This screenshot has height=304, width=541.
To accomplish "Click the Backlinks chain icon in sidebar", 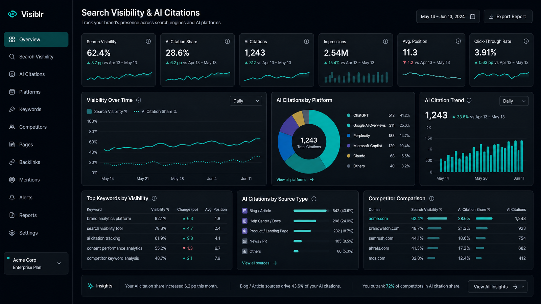I will 12,162.
